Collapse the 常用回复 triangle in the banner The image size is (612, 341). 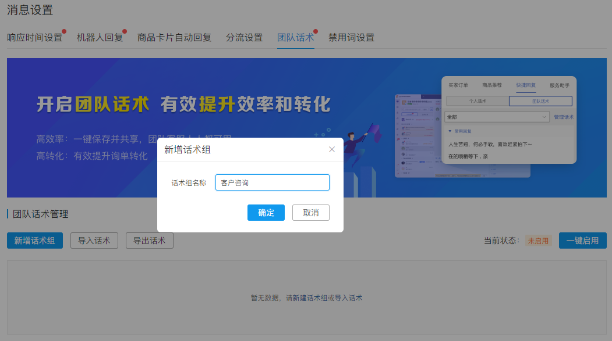tap(450, 131)
